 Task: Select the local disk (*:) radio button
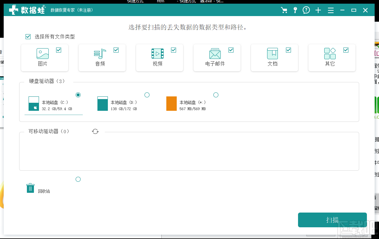[216, 95]
